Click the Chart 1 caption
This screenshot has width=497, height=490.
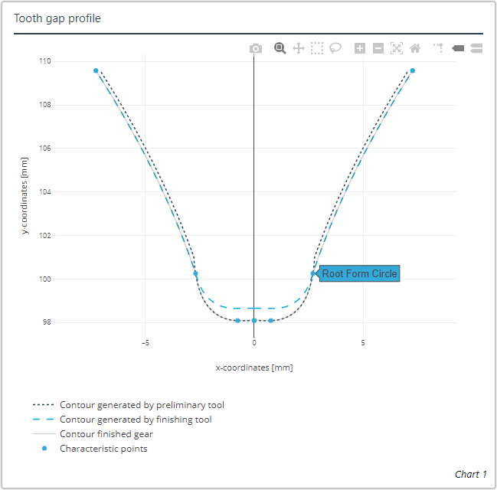pos(471,475)
